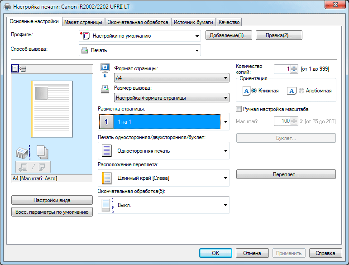349x265 pixels.
Task: Switch to Качество tab
Action: [x=229, y=22]
